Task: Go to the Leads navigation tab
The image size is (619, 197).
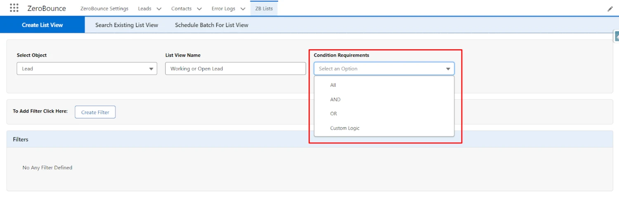Action: [x=144, y=9]
